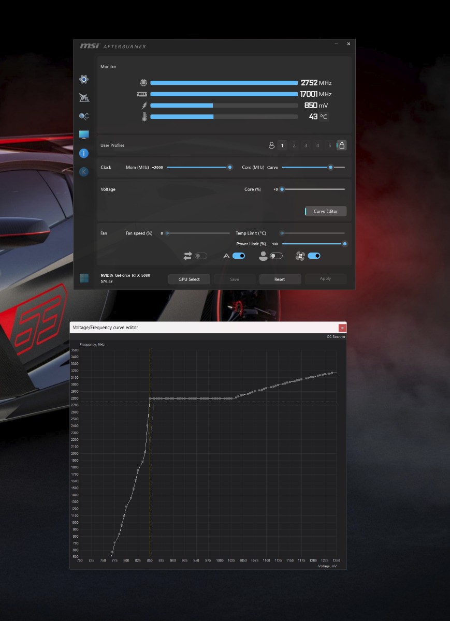This screenshot has width=450, height=621.
Task: Click the Core (MHz) clock slider handle
Action: (x=330, y=167)
